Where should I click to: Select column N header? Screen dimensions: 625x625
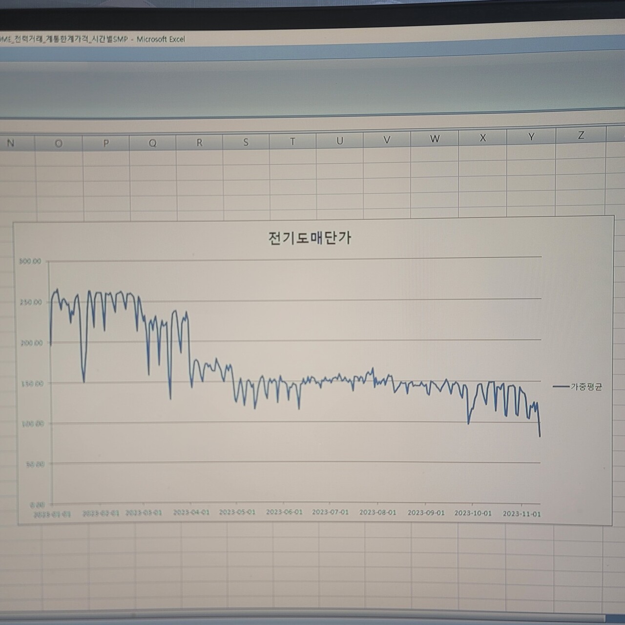tap(11, 143)
